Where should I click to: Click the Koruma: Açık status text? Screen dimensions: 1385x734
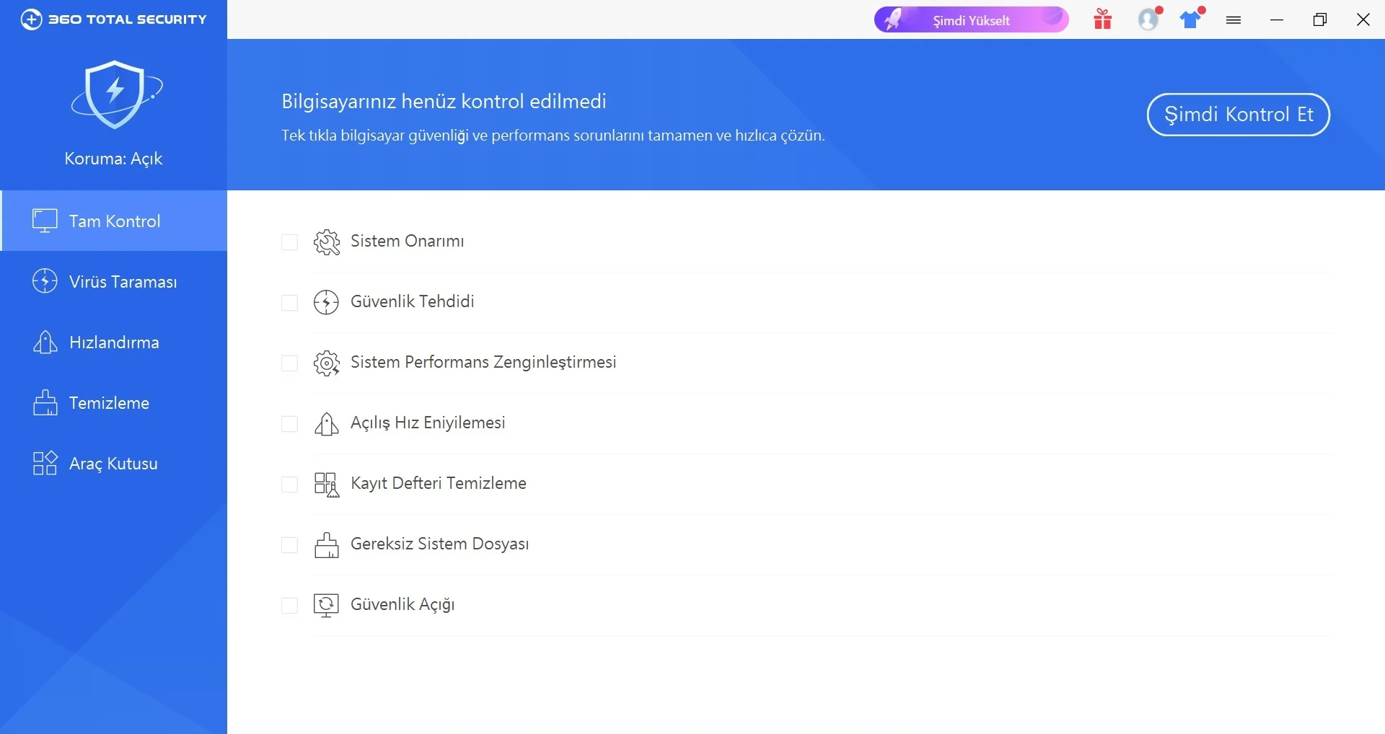(113, 159)
